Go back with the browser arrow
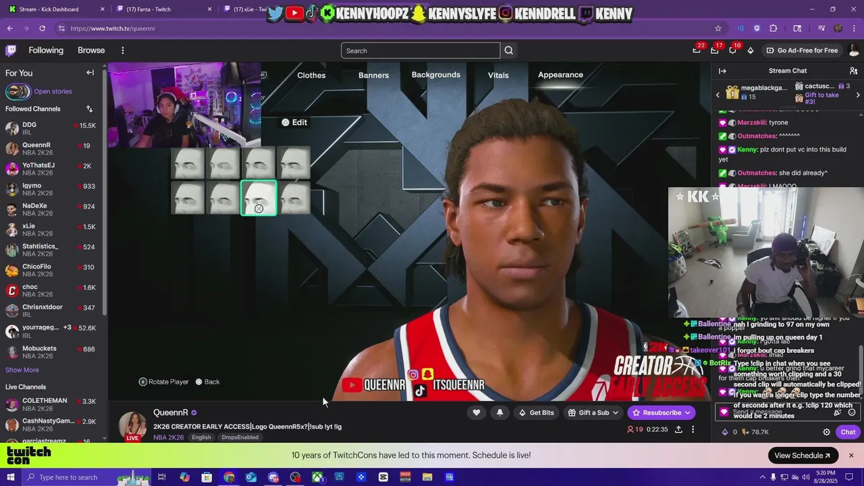The height and width of the screenshot is (486, 864). tap(9, 28)
